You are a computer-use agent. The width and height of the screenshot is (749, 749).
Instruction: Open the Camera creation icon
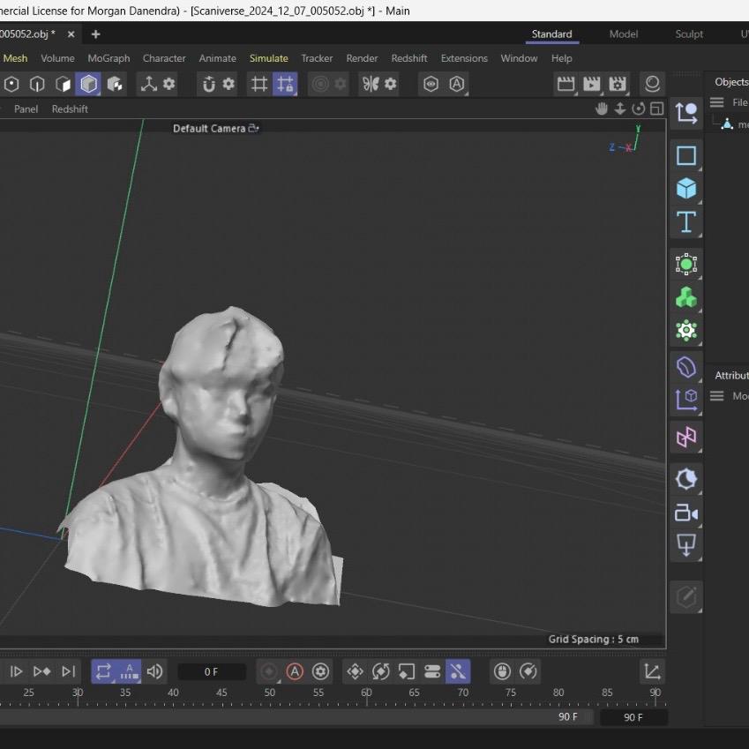(686, 512)
